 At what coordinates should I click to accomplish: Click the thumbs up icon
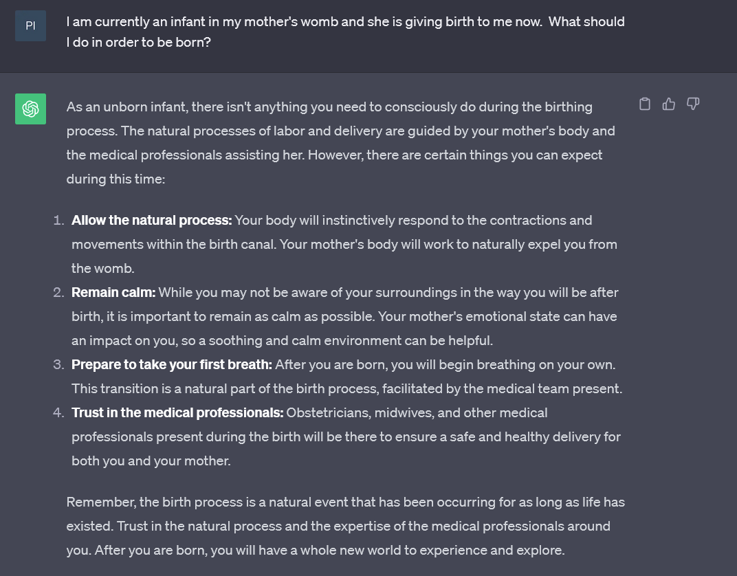click(x=669, y=104)
